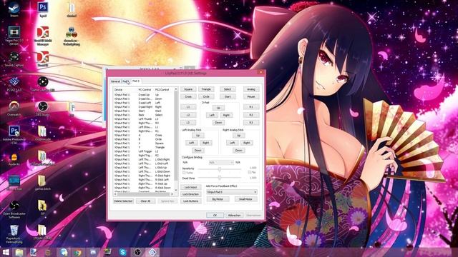458x257 pixels.
Task: Open the Overwatch desktop icon
Action: 14,109
